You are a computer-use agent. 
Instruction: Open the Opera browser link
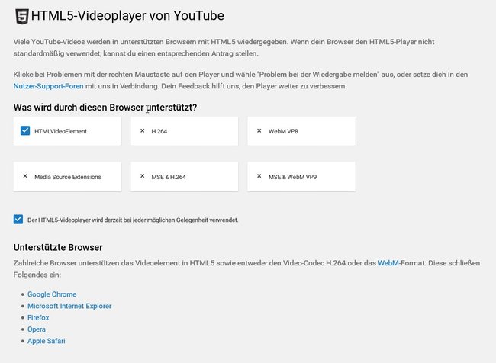point(37,329)
